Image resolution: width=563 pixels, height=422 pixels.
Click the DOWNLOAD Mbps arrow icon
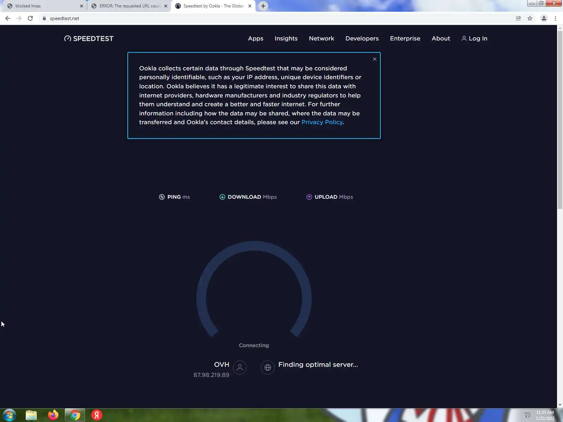click(x=222, y=197)
